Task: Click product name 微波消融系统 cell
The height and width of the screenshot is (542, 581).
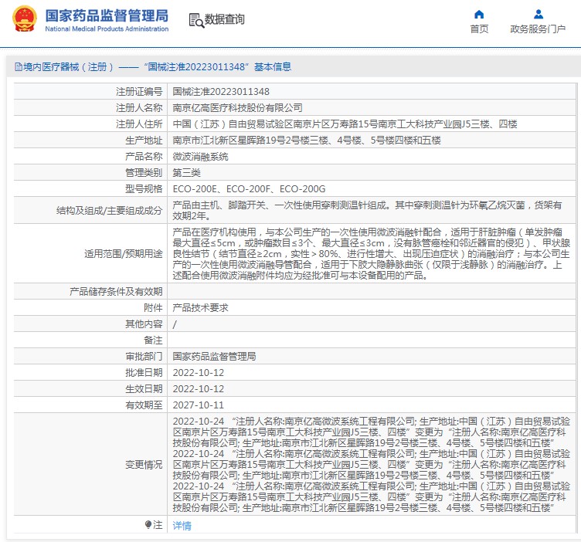Action: point(200,156)
